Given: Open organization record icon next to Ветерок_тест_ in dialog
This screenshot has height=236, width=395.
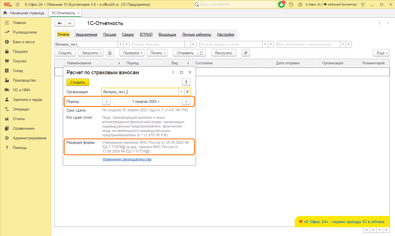Looking at the screenshot, I should (187, 92).
